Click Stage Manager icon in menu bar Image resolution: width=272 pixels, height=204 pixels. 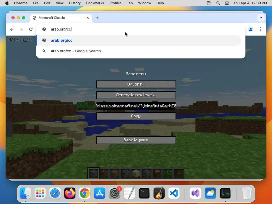209,3
